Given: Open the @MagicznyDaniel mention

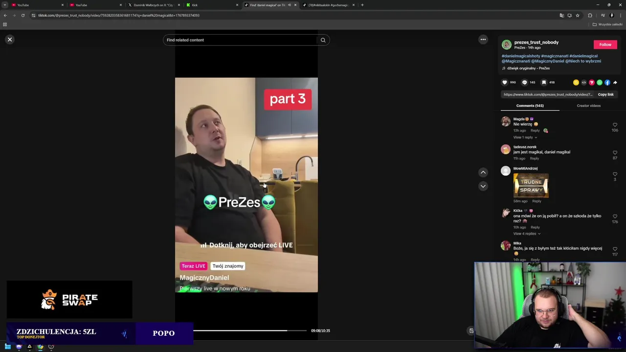Looking at the screenshot, I should [547, 61].
